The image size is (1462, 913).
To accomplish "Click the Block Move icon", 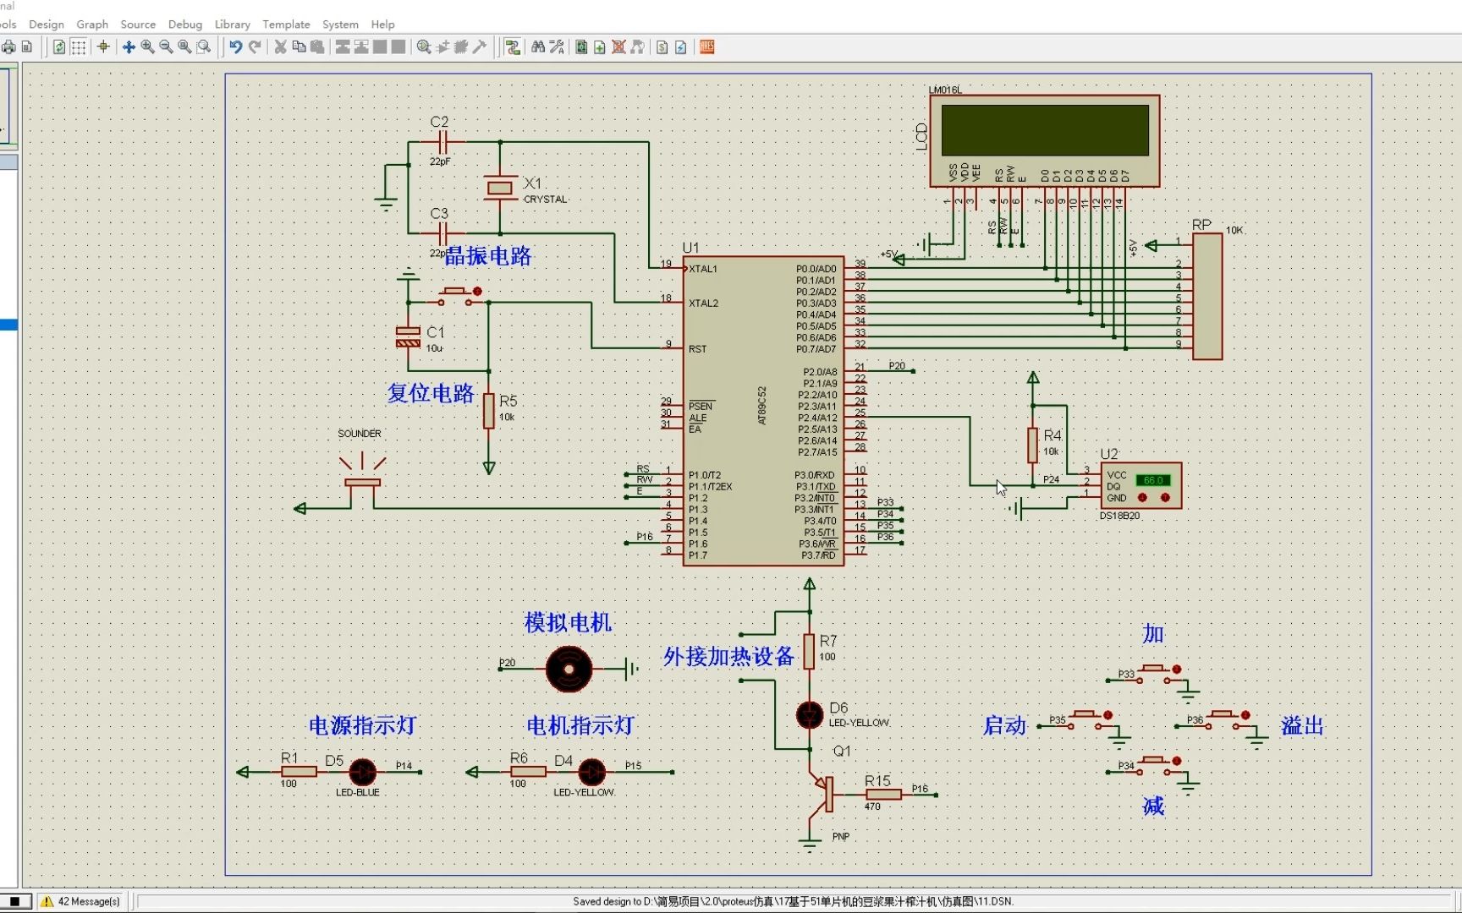I will tap(361, 47).
